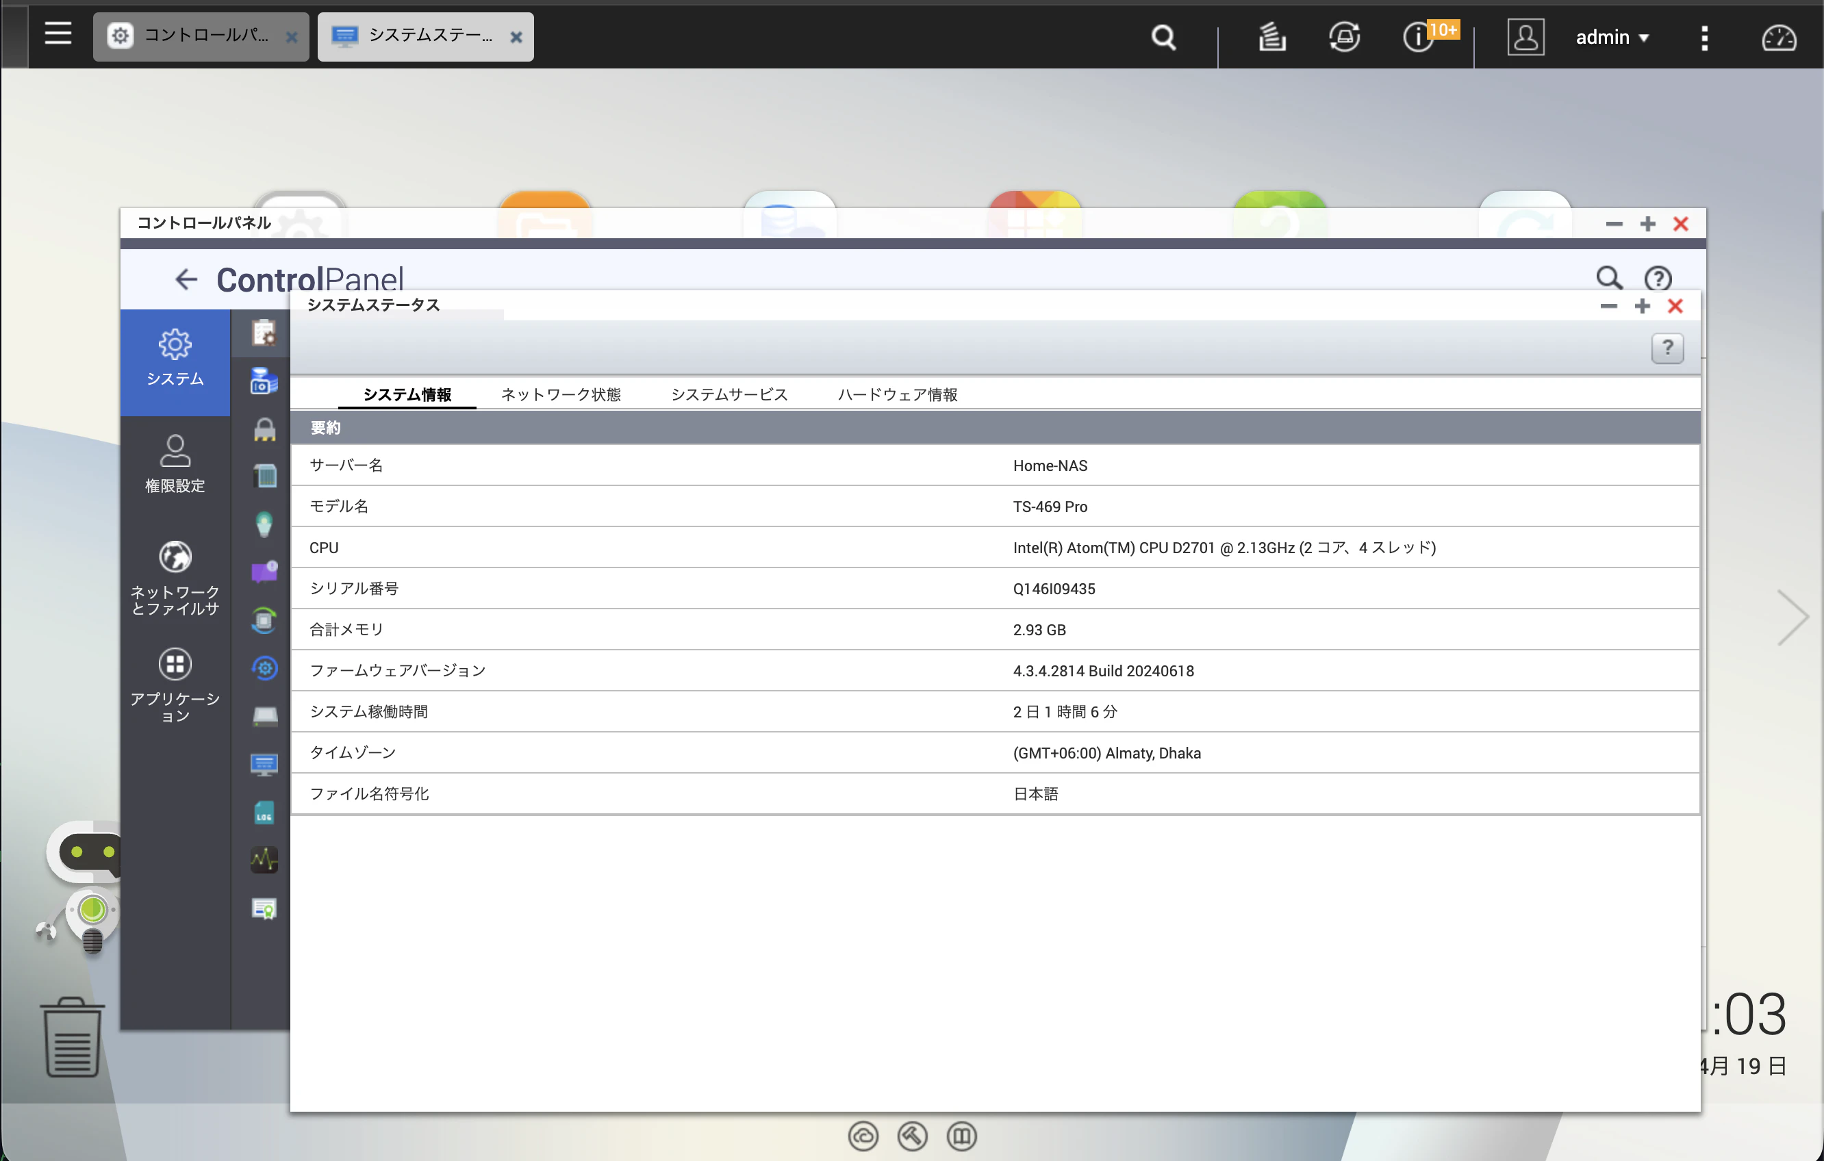Open the Storage & Snapshots sidebar icon
Image resolution: width=1824 pixels, height=1161 pixels.
point(264,381)
